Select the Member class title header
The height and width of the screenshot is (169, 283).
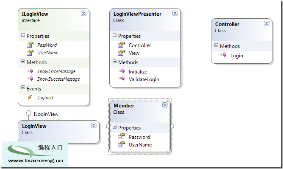(124, 106)
